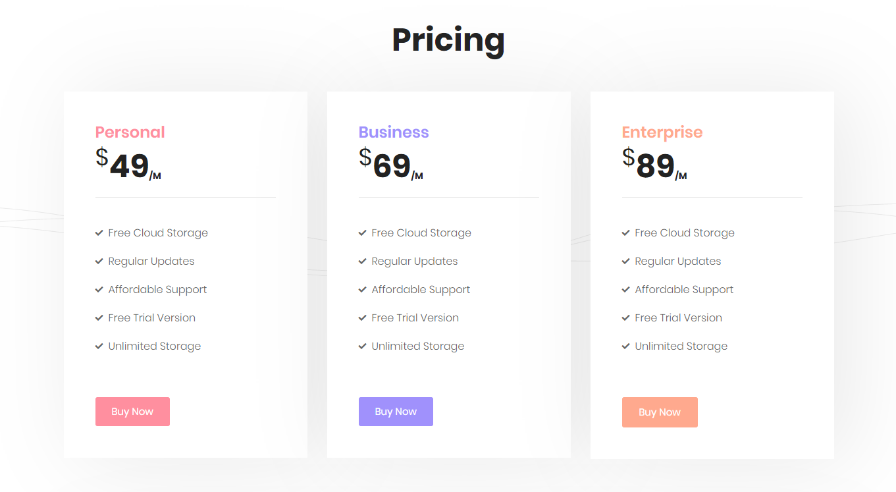
Task: Click checkmark beside Unlimited Storage in Enterprise
Action: click(x=626, y=346)
